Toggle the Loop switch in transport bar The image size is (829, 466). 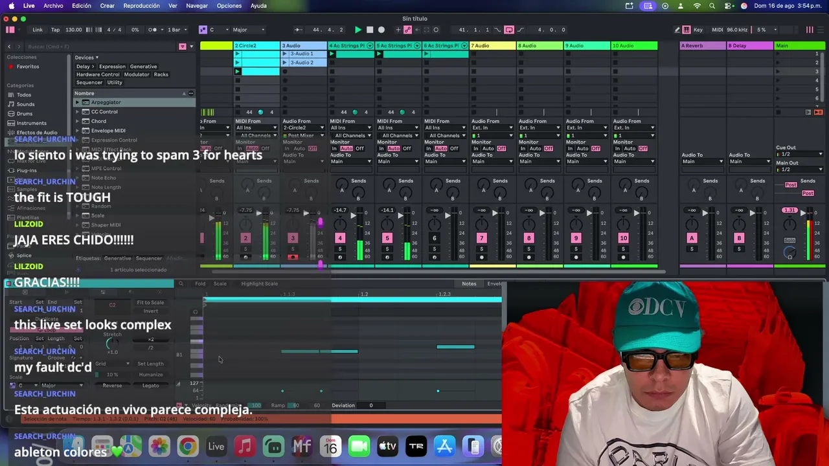pos(509,30)
